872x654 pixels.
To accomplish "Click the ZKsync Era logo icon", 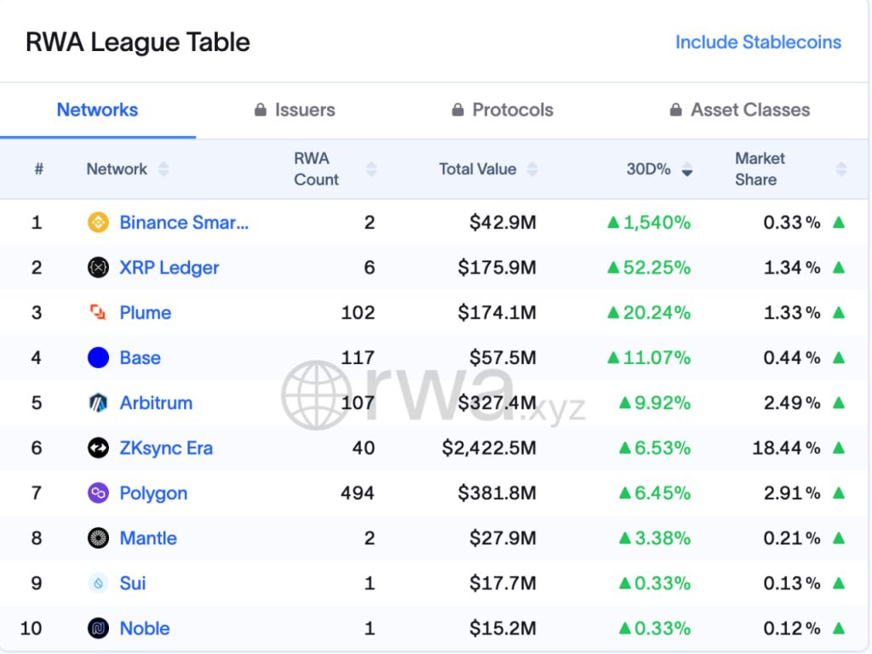I will (x=99, y=448).
